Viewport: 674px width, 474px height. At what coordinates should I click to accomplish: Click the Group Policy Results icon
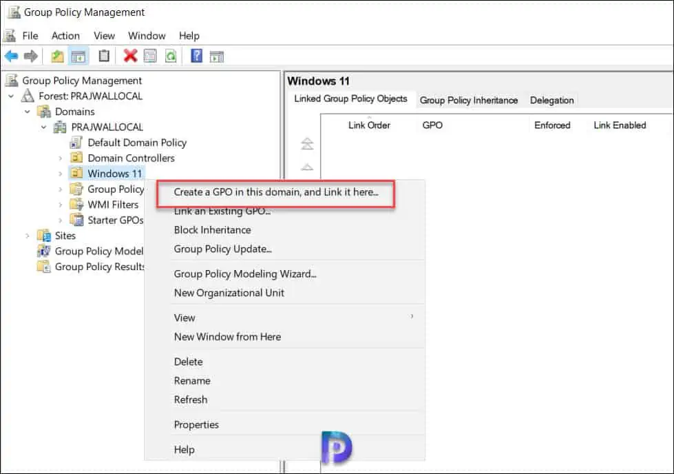44,266
